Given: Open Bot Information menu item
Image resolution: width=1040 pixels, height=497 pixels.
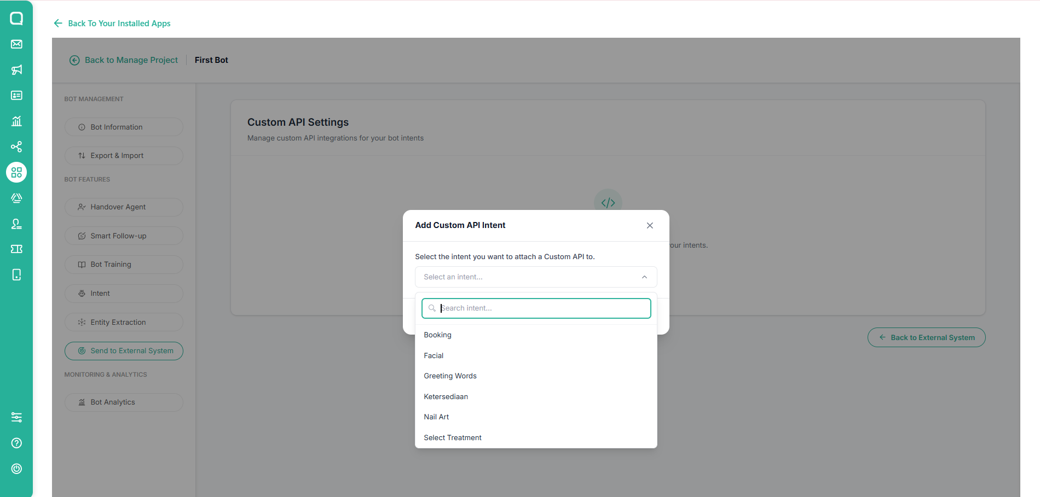Looking at the screenshot, I should [x=124, y=127].
